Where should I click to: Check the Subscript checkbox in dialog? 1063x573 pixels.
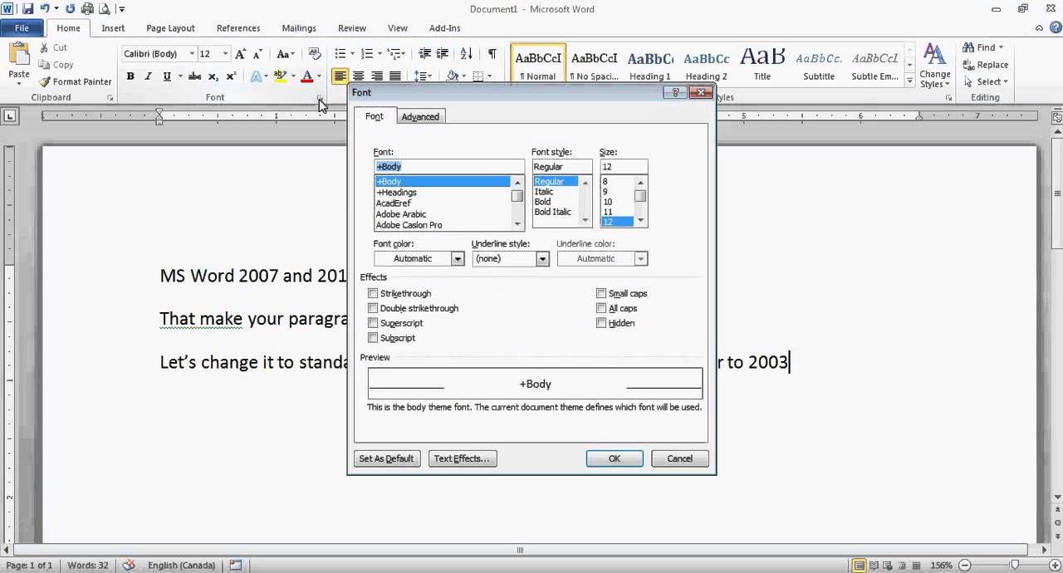[373, 338]
